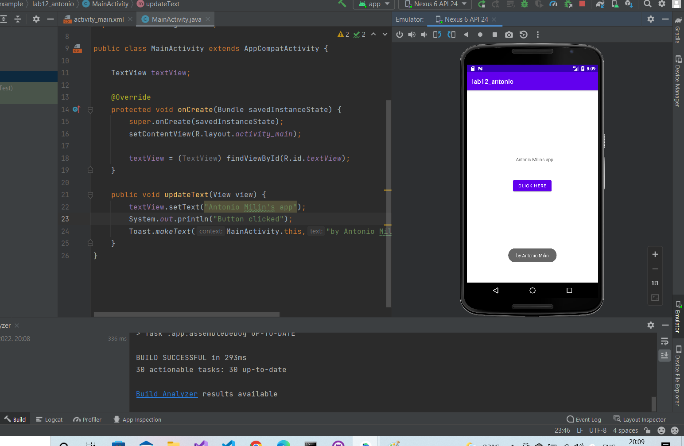Open the app run configuration dropdown
Viewport: 684px width, 446px height.
[x=374, y=4]
